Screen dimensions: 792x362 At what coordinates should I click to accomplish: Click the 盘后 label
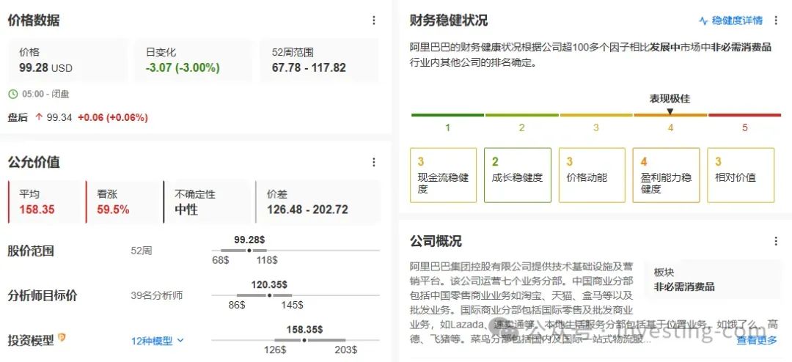(x=18, y=118)
